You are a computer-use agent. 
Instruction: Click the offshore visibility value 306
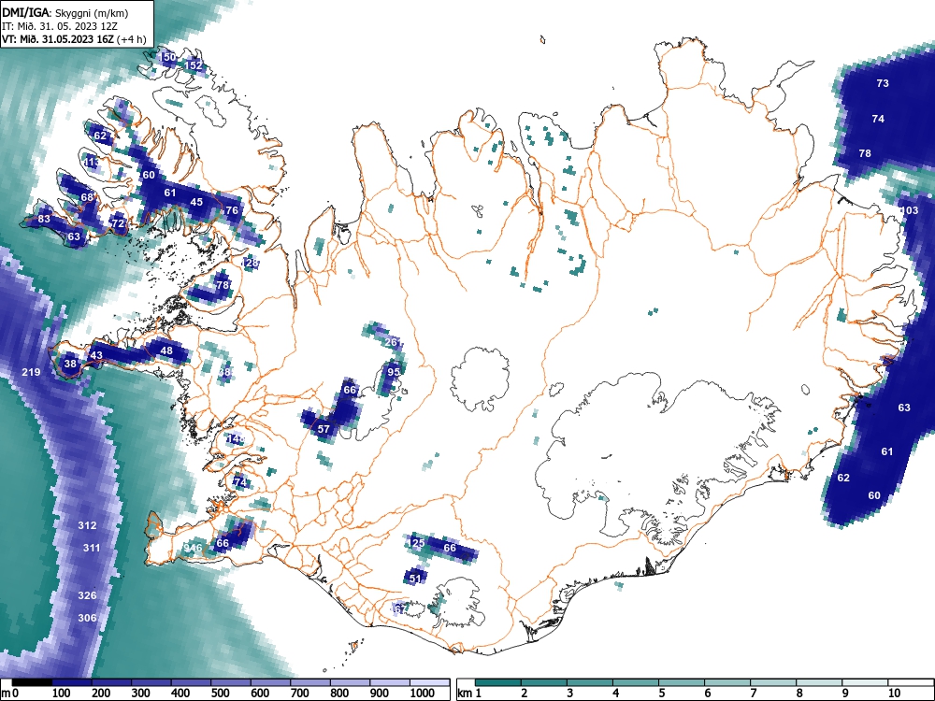click(87, 618)
